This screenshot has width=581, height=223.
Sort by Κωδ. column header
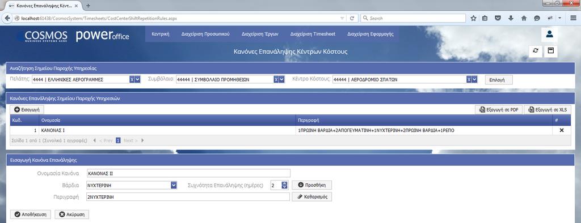[24, 120]
